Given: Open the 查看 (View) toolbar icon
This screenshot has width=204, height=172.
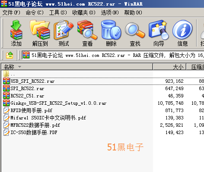Looking at the screenshot, I should (x=87, y=33).
